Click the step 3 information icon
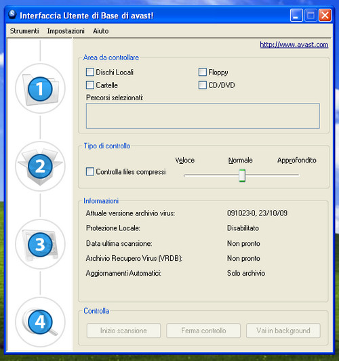 click(40, 245)
